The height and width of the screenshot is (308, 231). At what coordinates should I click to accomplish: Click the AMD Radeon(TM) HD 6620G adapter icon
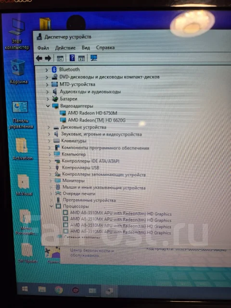coord(63,120)
